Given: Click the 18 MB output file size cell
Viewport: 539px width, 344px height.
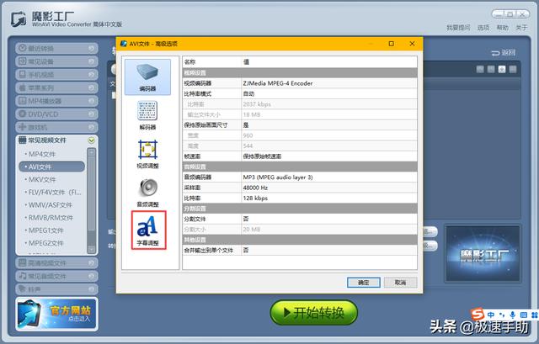Looking at the screenshot, I should point(329,114).
